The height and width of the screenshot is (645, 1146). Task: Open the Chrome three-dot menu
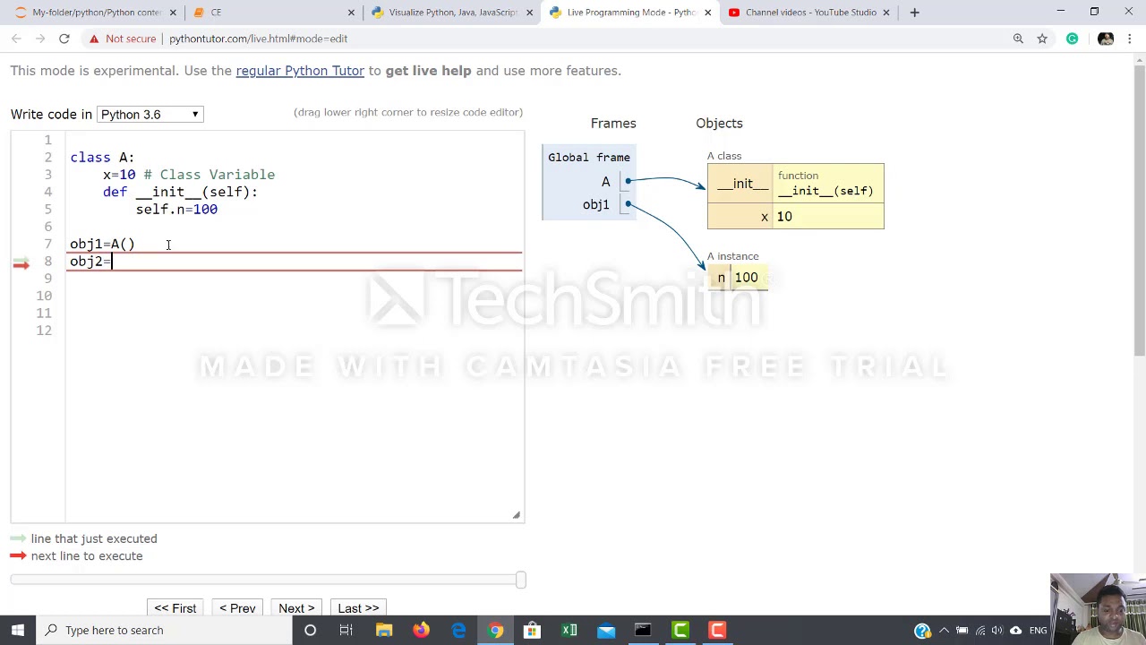(1130, 39)
